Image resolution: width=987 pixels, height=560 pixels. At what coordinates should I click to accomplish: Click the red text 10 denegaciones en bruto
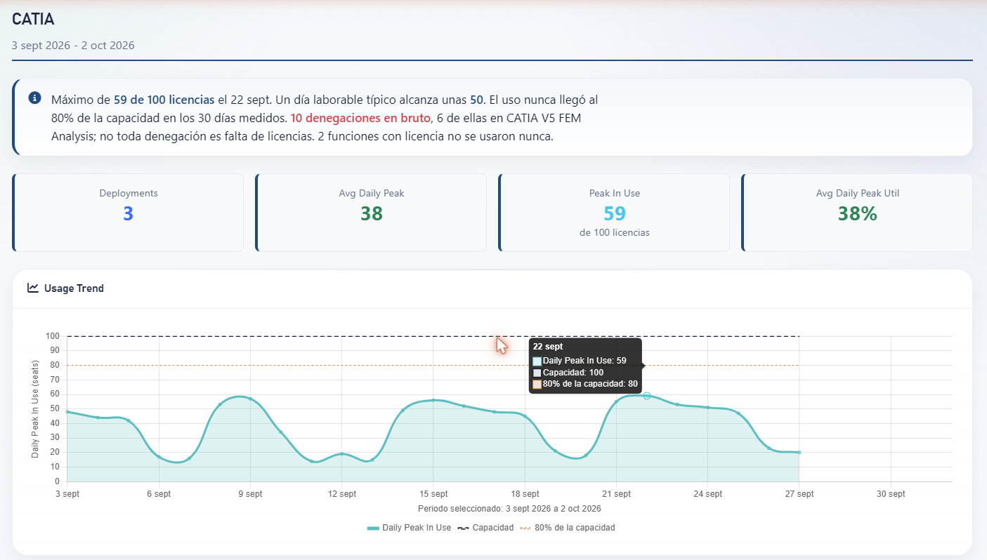[360, 118]
